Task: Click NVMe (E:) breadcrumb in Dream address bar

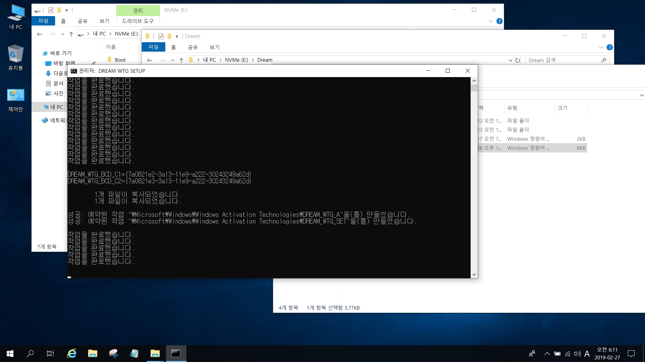Action: [236, 60]
